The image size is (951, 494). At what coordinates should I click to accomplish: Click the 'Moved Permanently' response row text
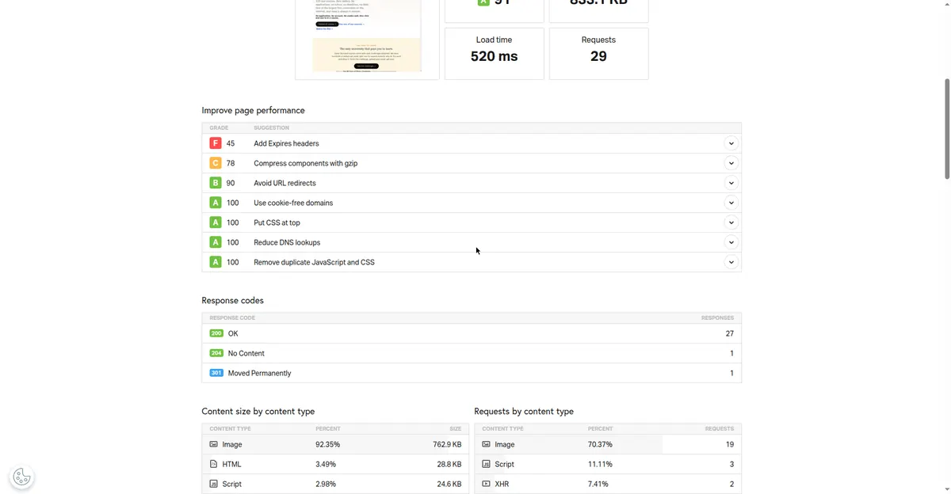[259, 373]
